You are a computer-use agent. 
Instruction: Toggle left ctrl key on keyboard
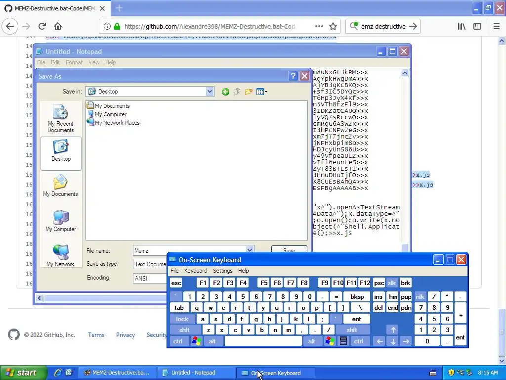click(x=178, y=341)
